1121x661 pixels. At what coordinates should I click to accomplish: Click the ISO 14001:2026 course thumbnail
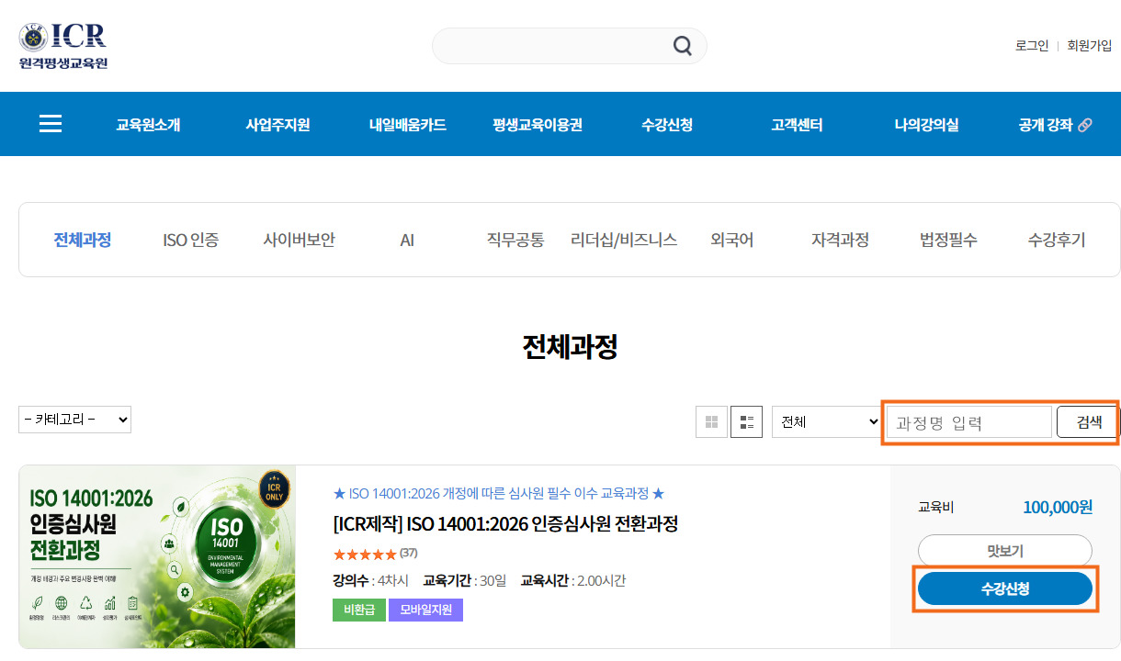tap(157, 556)
